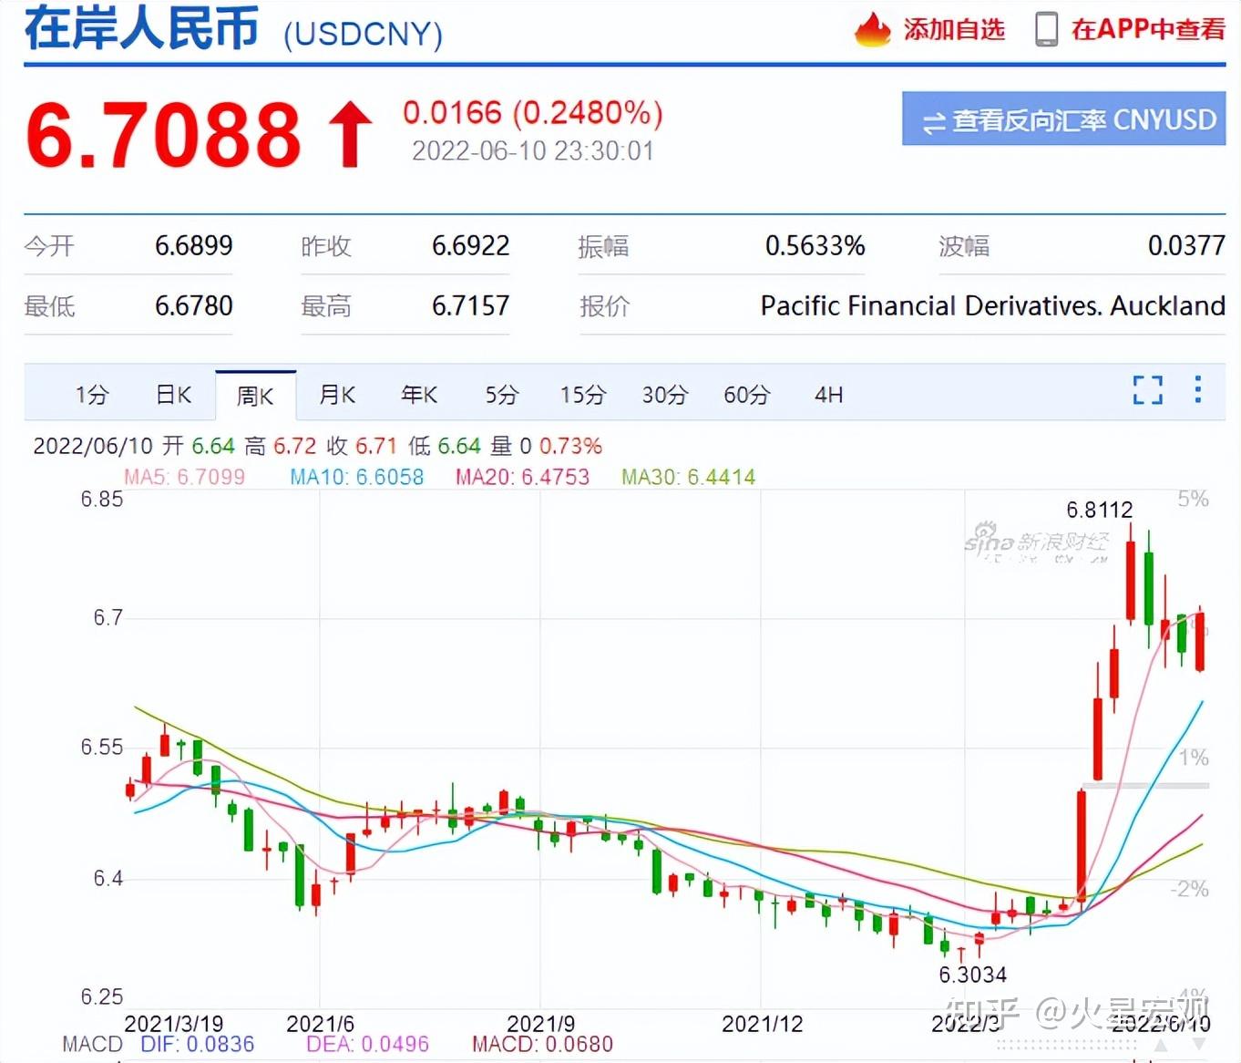Image resolution: width=1241 pixels, height=1063 pixels.
Task: Switch to the 月K chart tab
Action: [337, 395]
